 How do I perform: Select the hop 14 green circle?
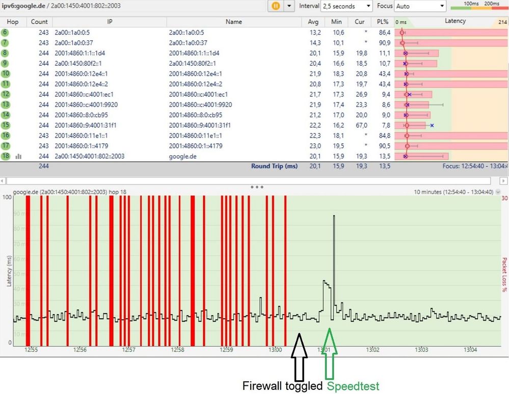(5, 115)
